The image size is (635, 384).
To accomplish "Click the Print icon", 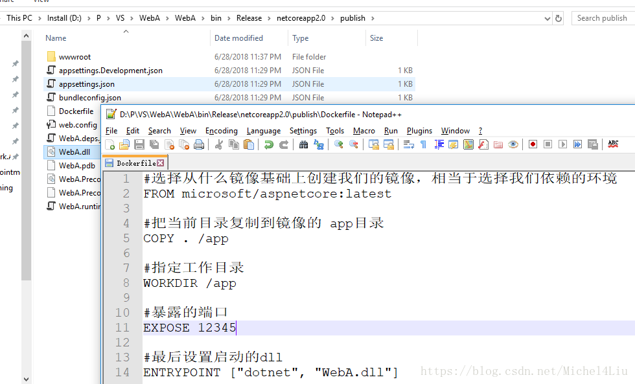I will click(x=199, y=144).
